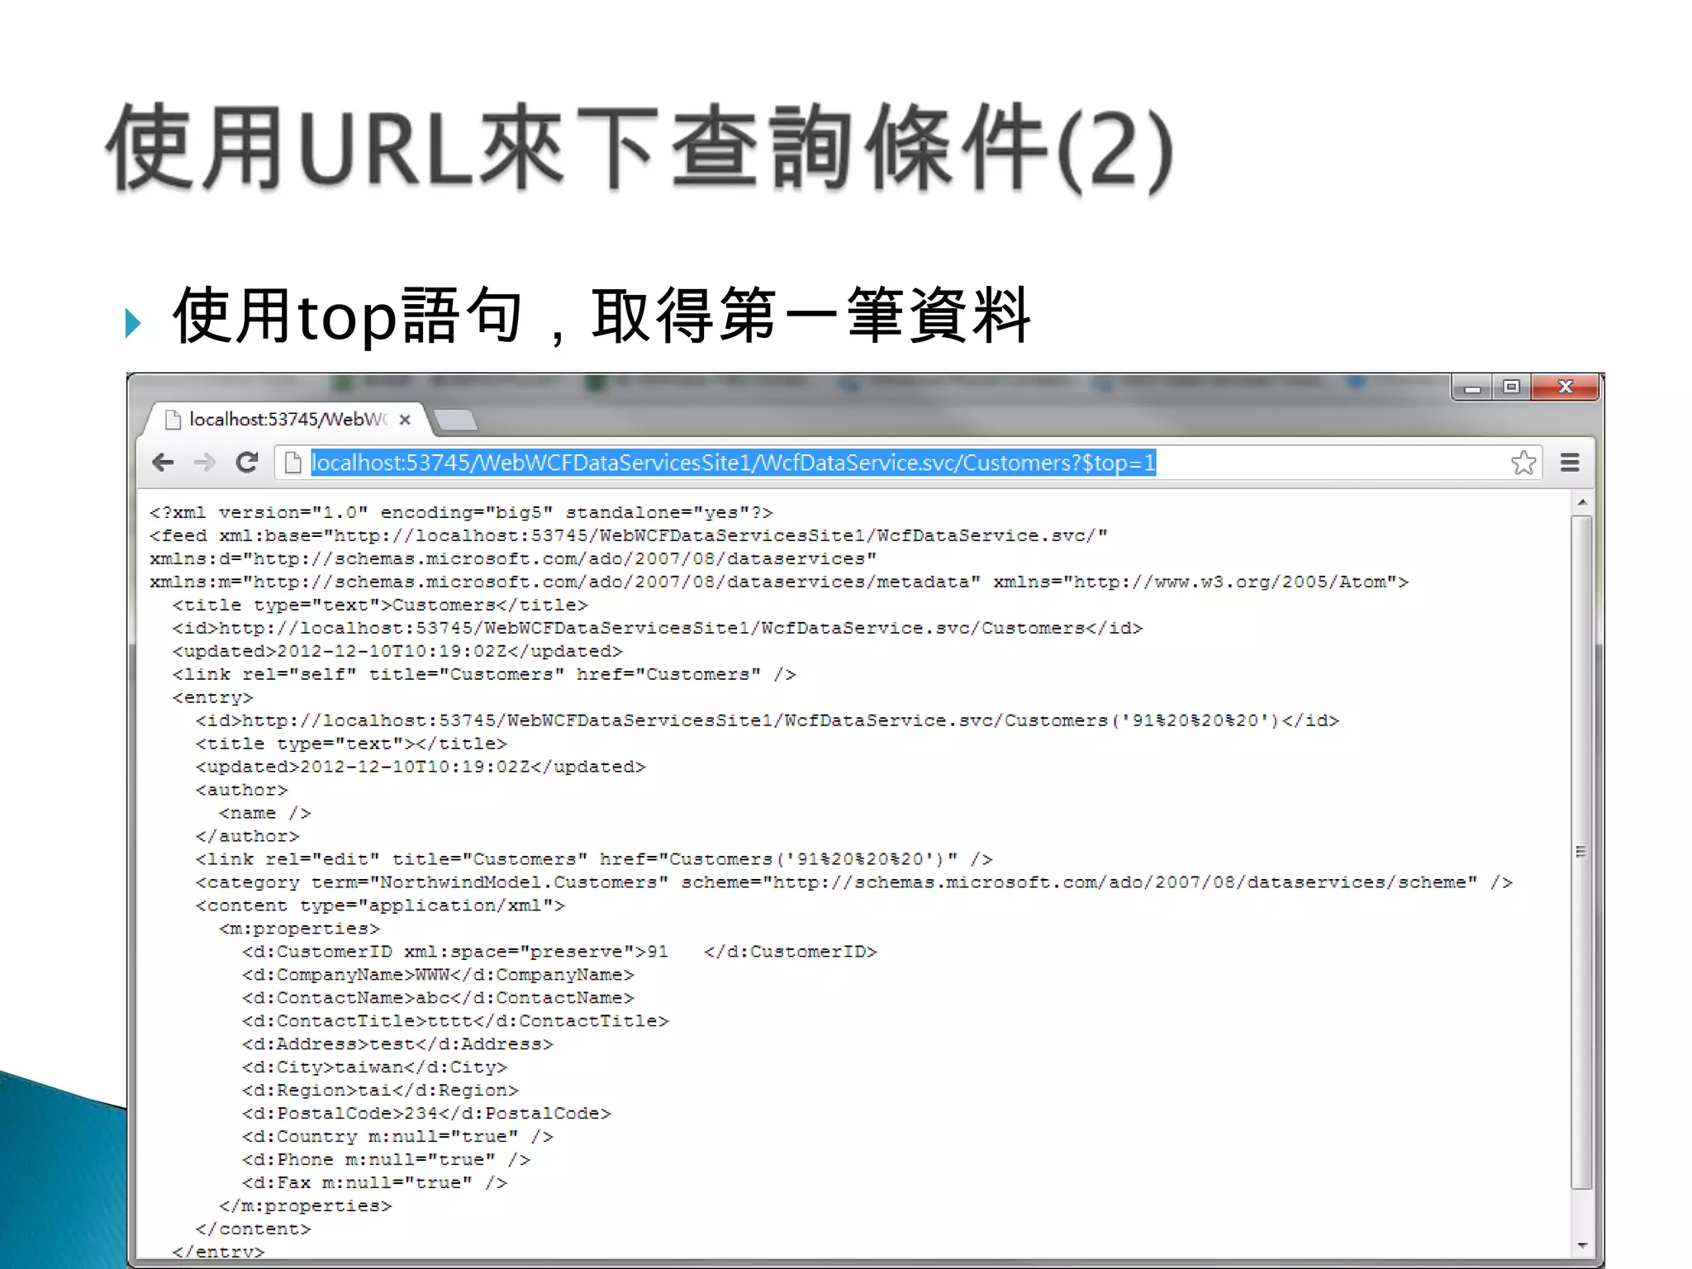Click the browser forward arrow
This screenshot has width=1692, height=1269.
pos(204,462)
